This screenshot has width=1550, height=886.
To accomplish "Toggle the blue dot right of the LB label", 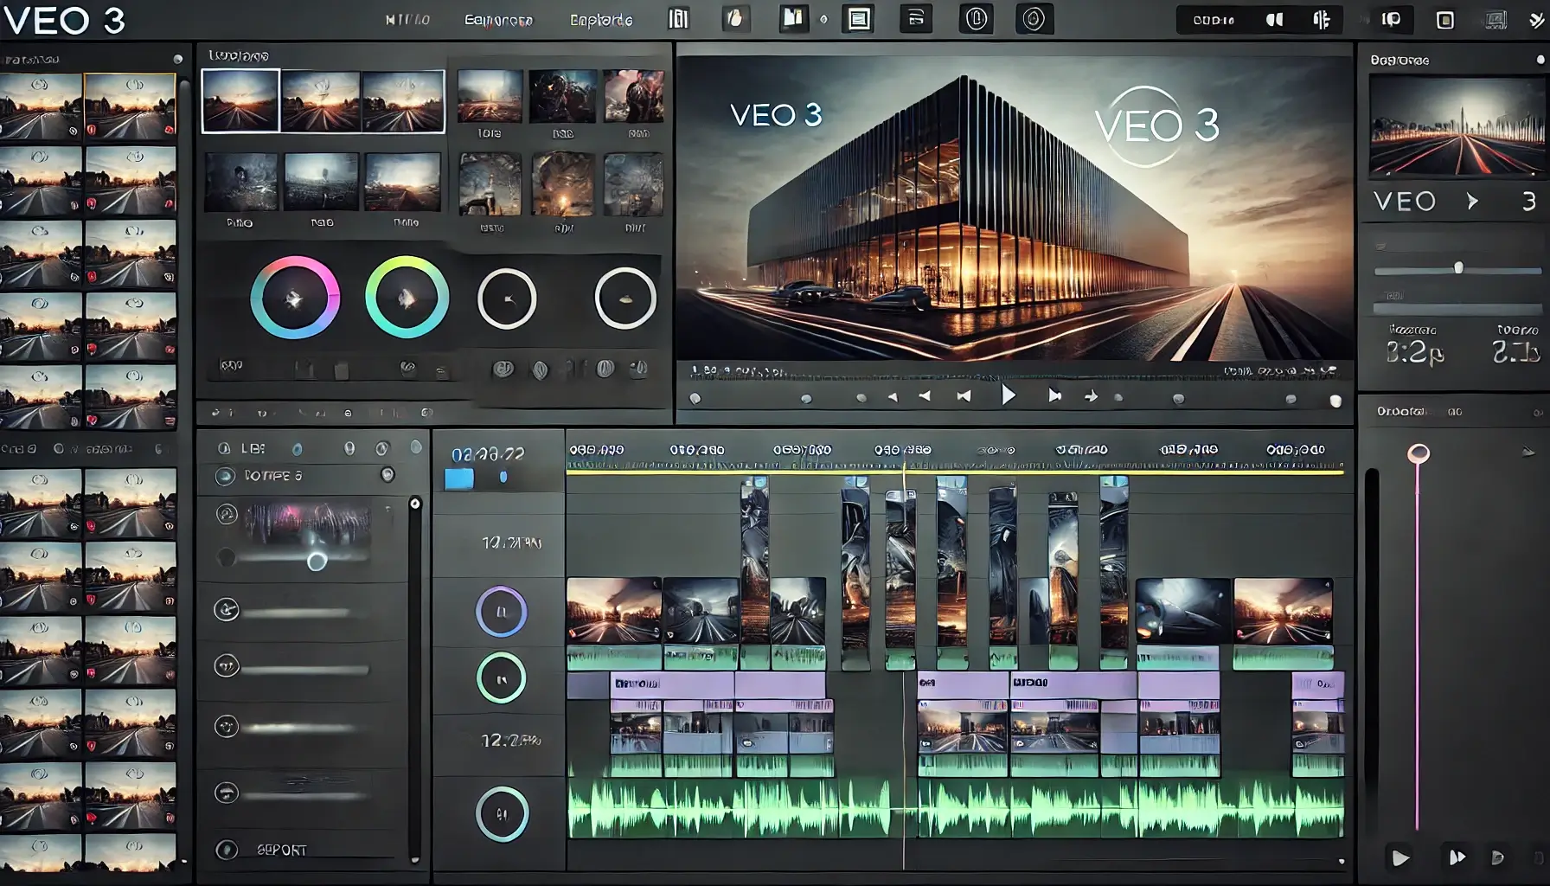I will pyautogui.click(x=298, y=449).
